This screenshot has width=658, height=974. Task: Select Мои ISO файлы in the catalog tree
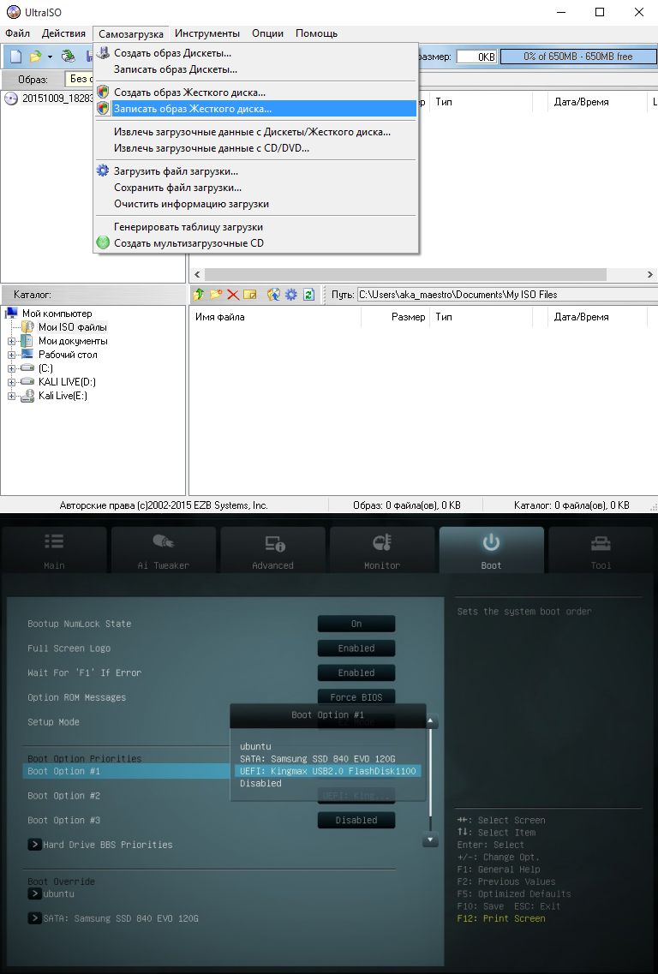tap(72, 327)
